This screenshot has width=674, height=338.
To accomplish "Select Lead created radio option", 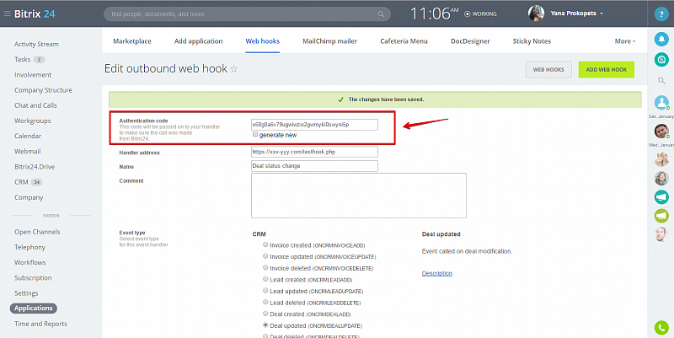I will coord(265,279).
